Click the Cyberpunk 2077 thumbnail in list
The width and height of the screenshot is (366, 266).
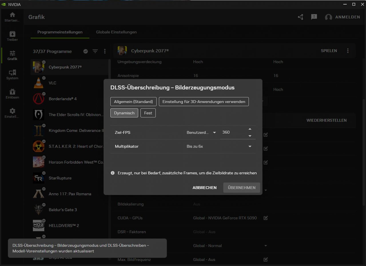[38, 67]
